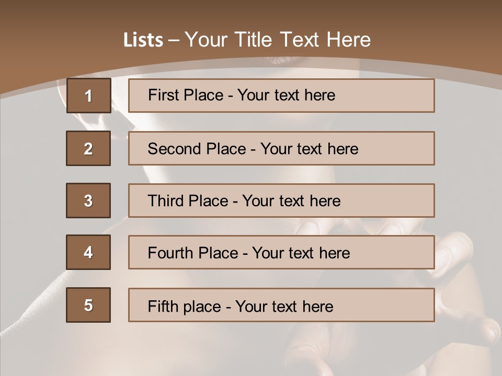The width and height of the screenshot is (502, 376).
Task: Click the number 1 box
Action: (x=88, y=96)
